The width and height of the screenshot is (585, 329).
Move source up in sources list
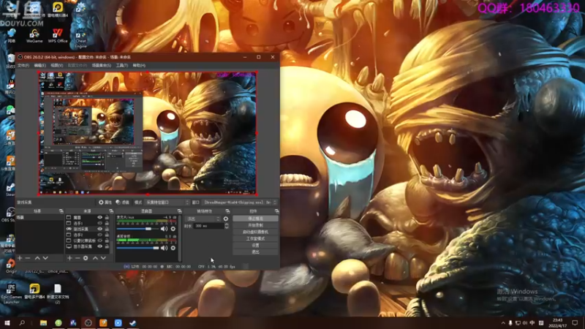point(95,258)
